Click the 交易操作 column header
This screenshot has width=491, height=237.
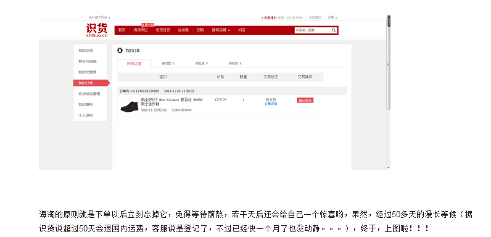tap(305, 77)
